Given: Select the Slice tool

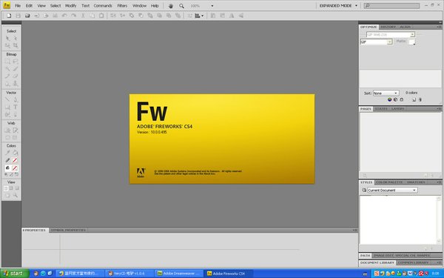Looking at the screenshot, I should (x=16, y=130).
